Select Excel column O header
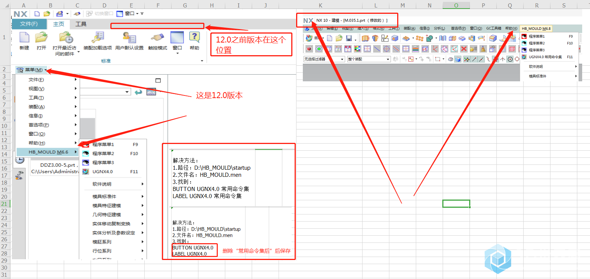This screenshot has height=279, width=590. pos(456,5)
